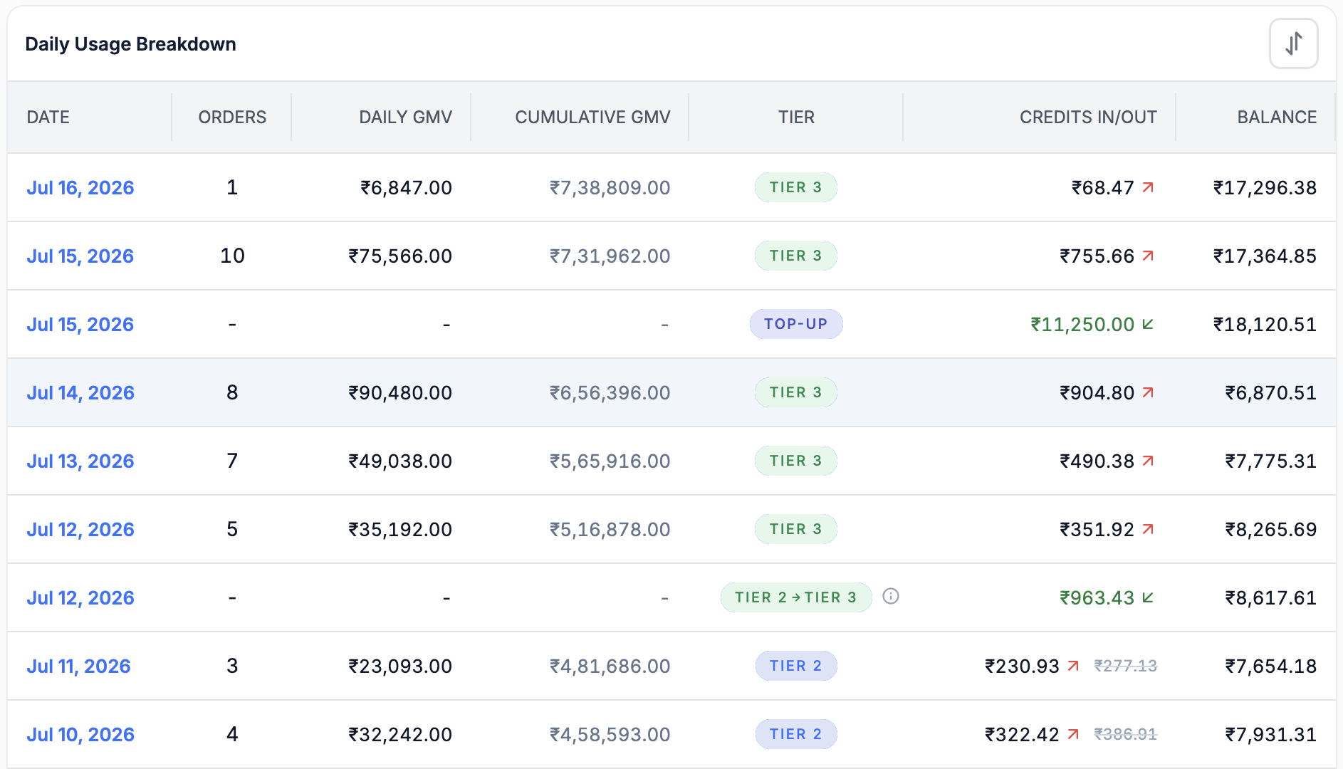Click the TIER 2 → TIER 3 badge
Image resolution: width=1343 pixels, height=769 pixels.
[x=796, y=597]
